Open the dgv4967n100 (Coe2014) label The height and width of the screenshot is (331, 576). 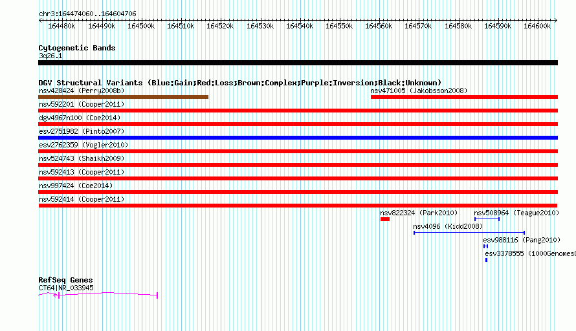(x=80, y=118)
